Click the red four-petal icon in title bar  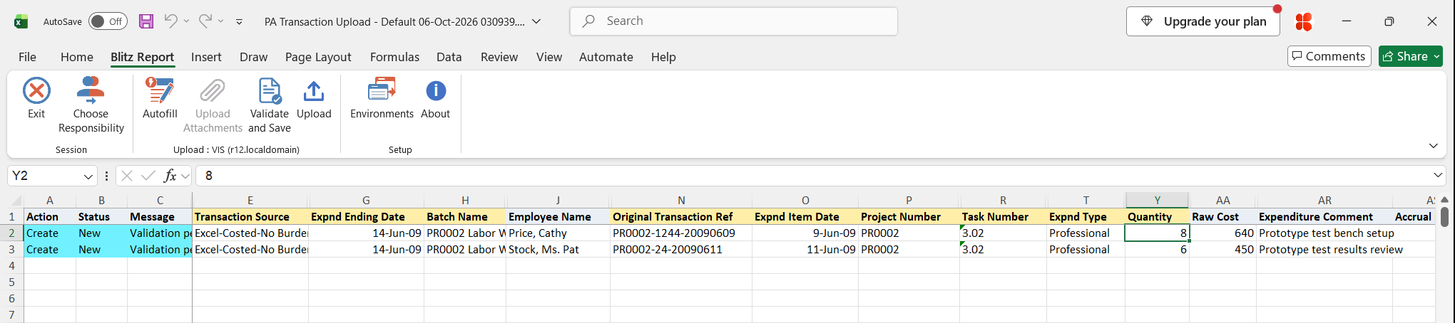(1304, 22)
